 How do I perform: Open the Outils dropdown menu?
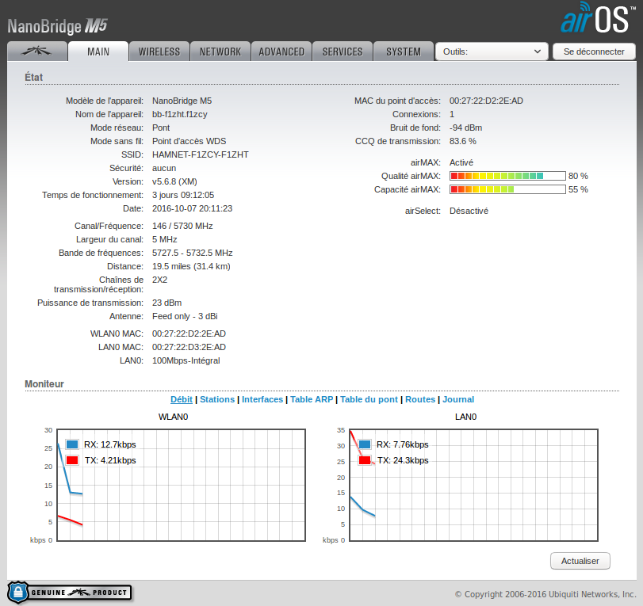coord(492,51)
